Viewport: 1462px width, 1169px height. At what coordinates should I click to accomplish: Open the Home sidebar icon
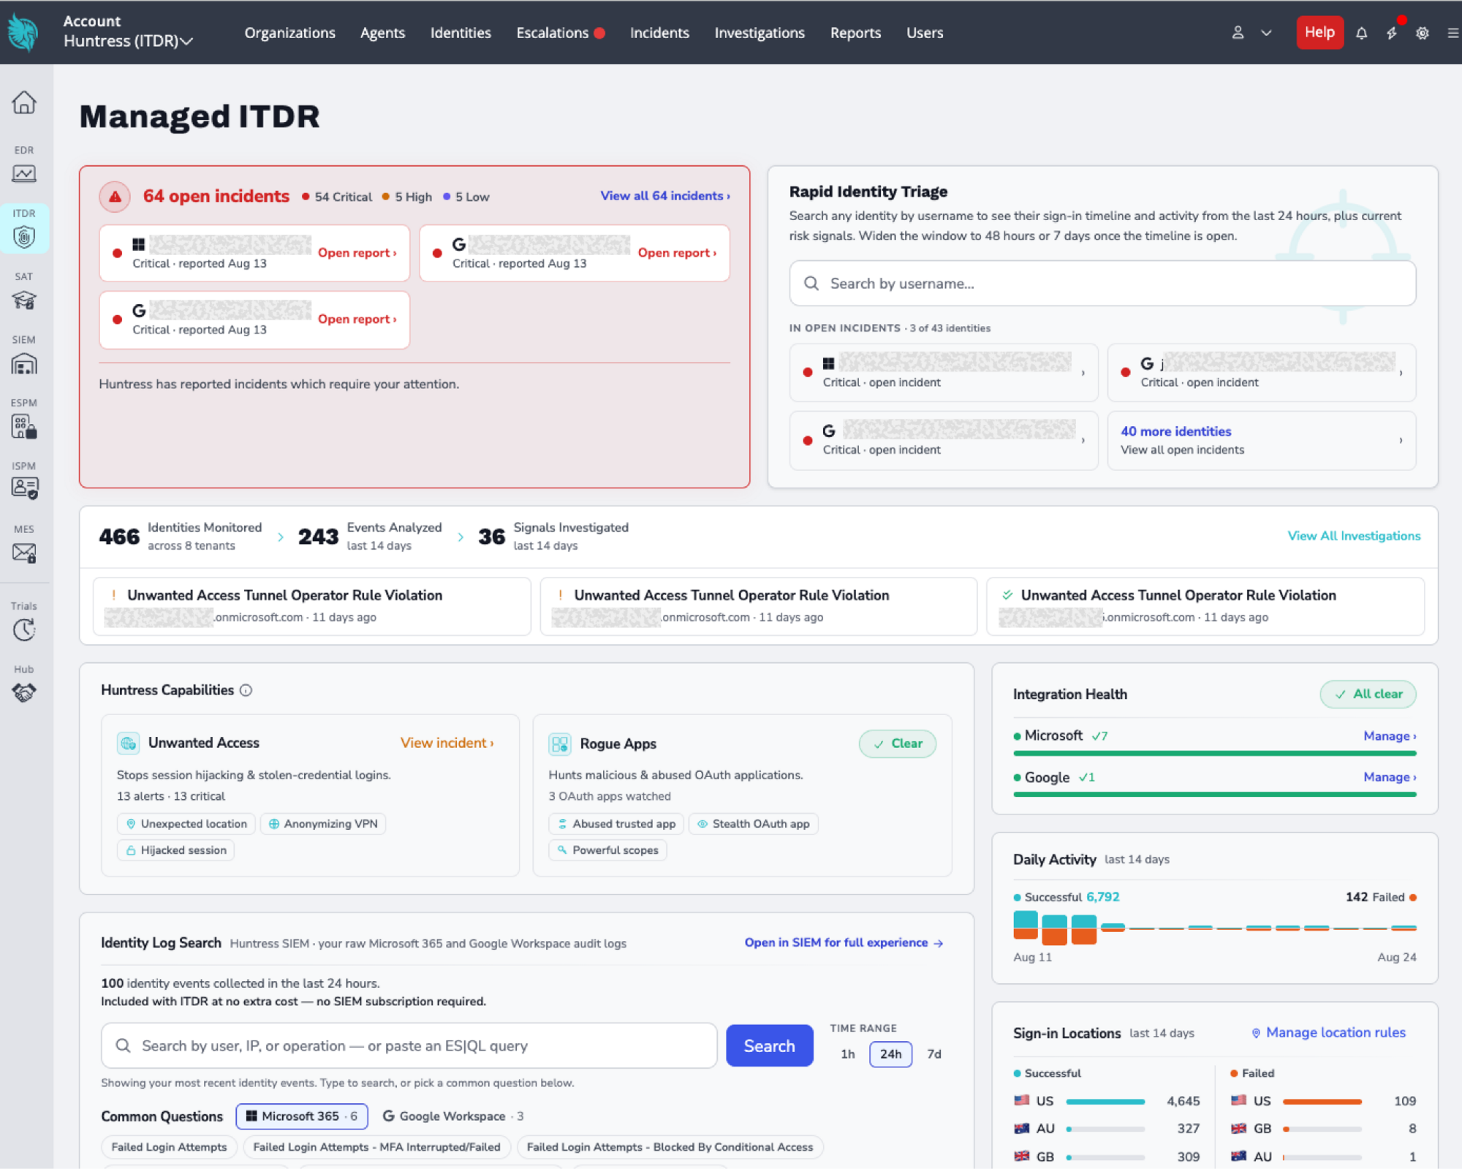24,102
